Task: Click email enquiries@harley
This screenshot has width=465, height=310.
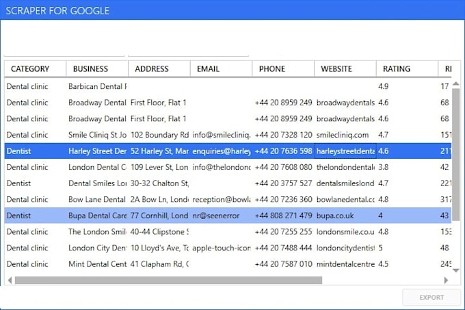Action: coord(222,151)
